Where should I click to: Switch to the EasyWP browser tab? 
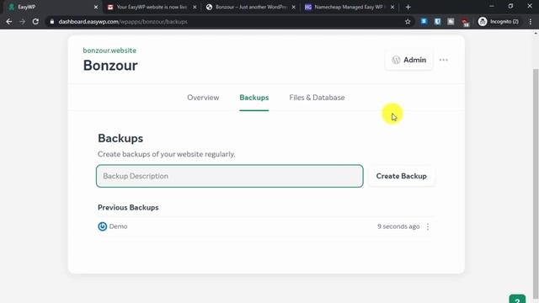51,7
